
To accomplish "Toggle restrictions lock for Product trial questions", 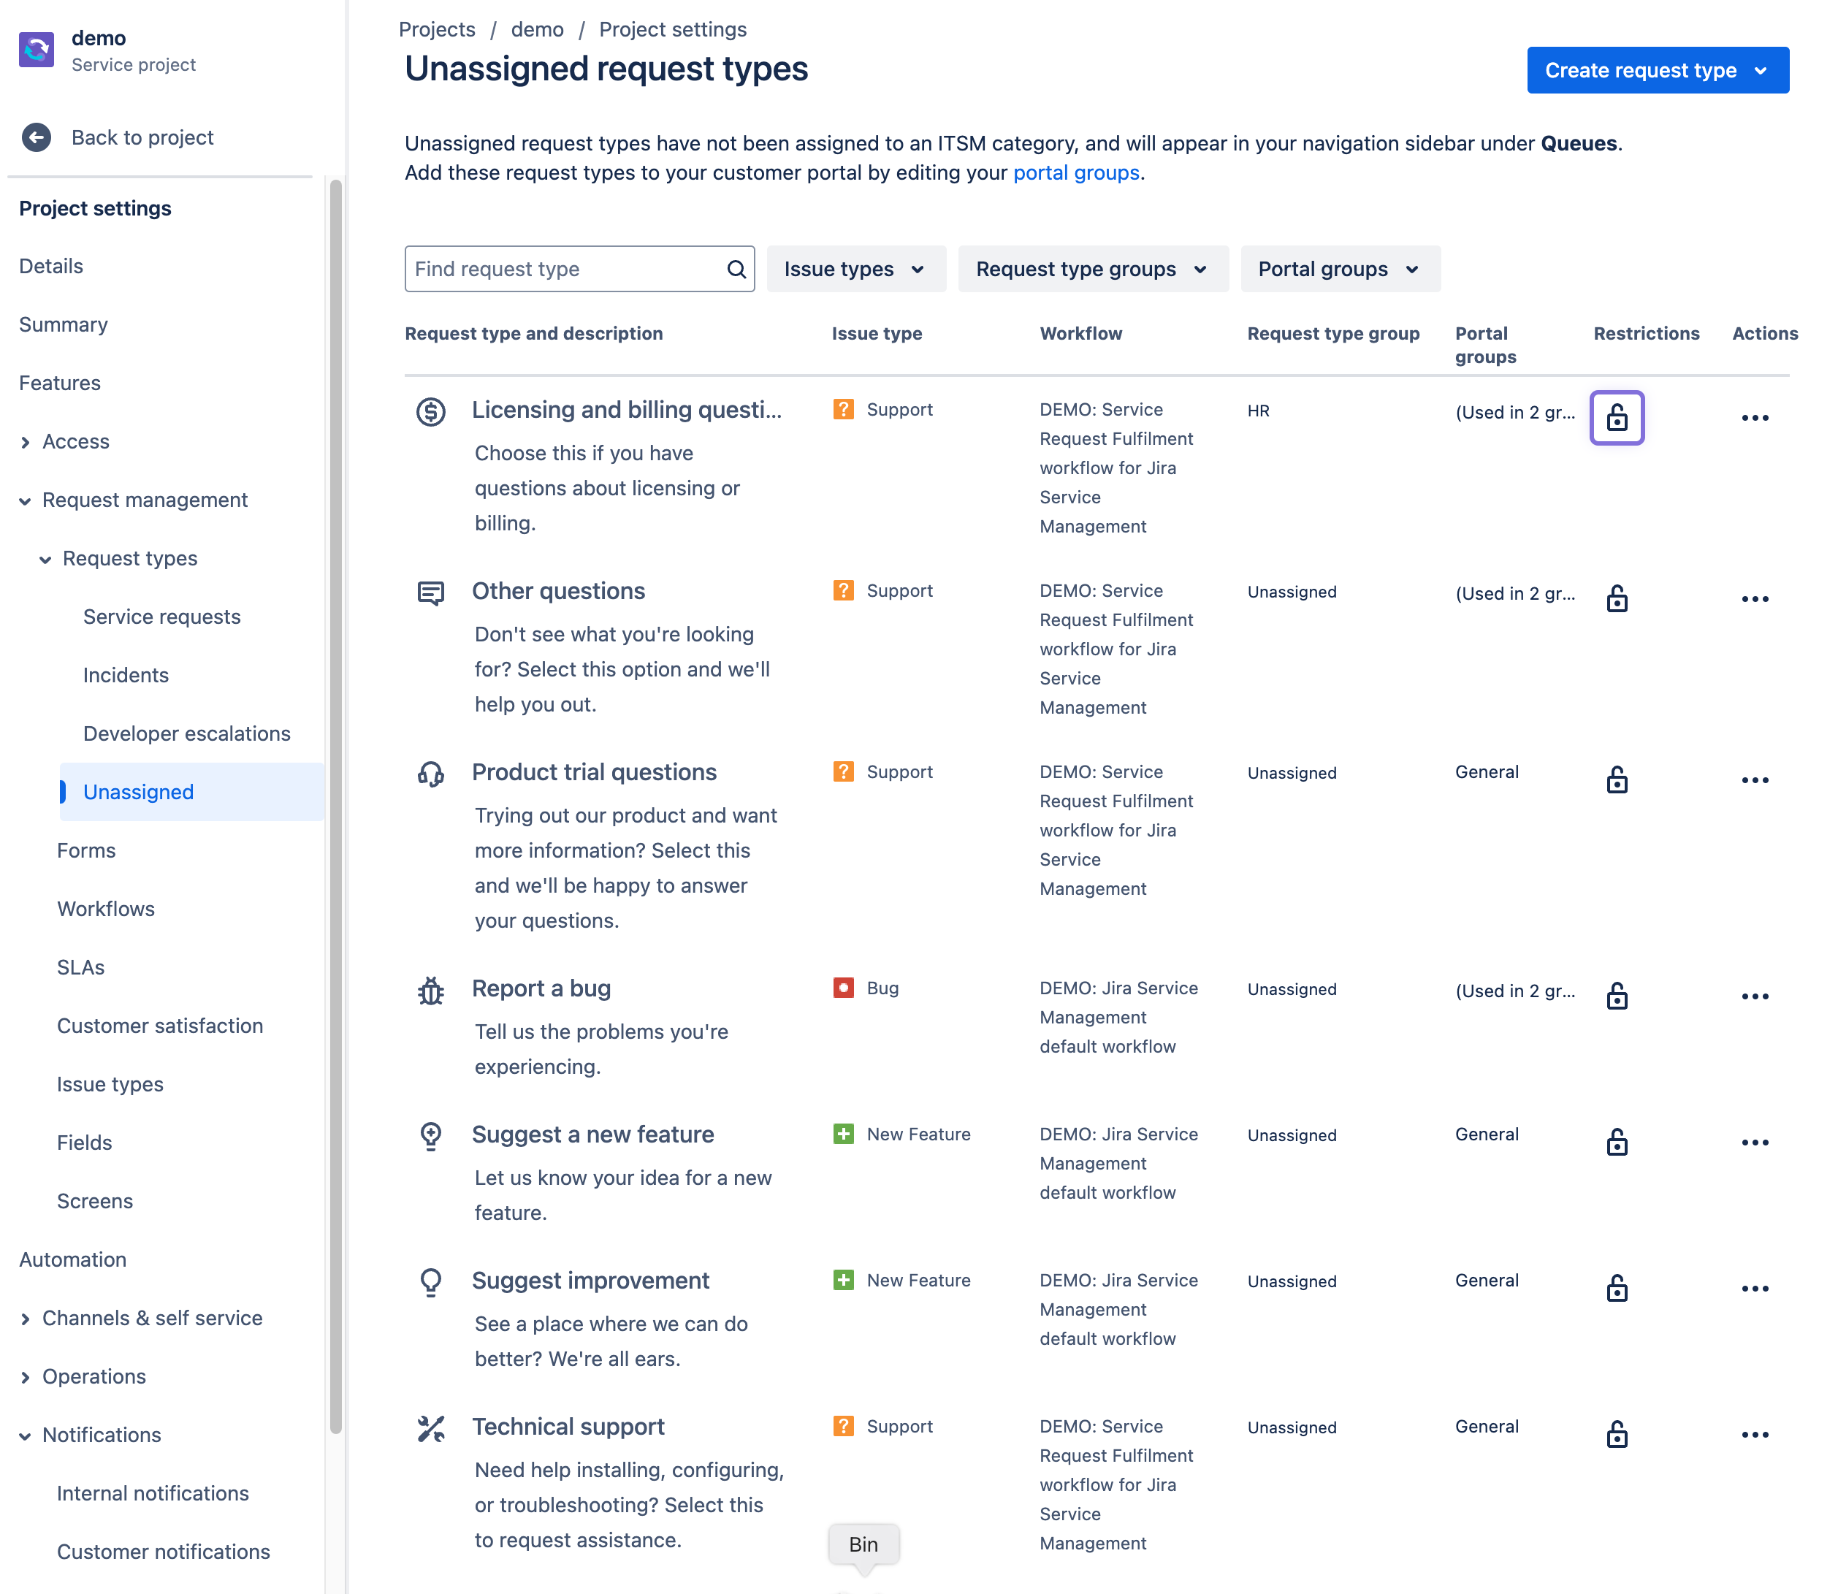I will coord(1617,779).
